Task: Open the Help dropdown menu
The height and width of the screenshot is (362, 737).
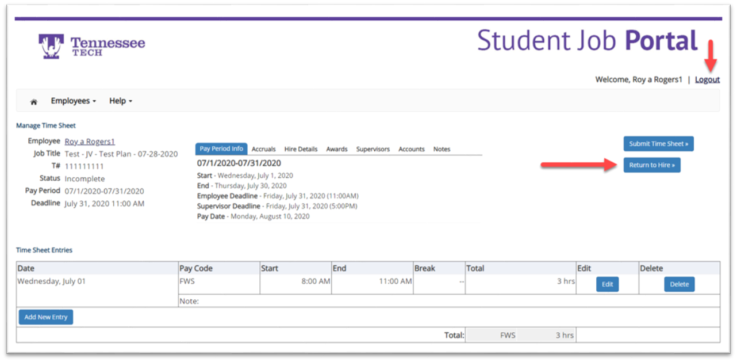Action: 121,101
